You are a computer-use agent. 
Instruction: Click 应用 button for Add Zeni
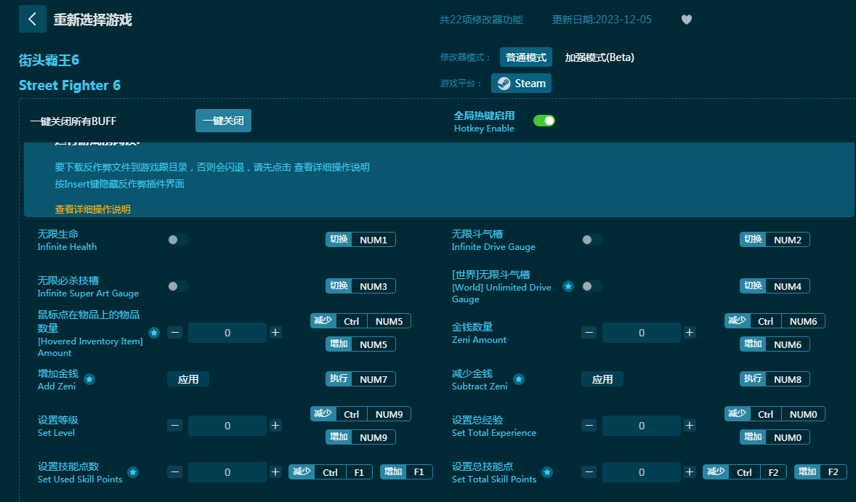[188, 379]
